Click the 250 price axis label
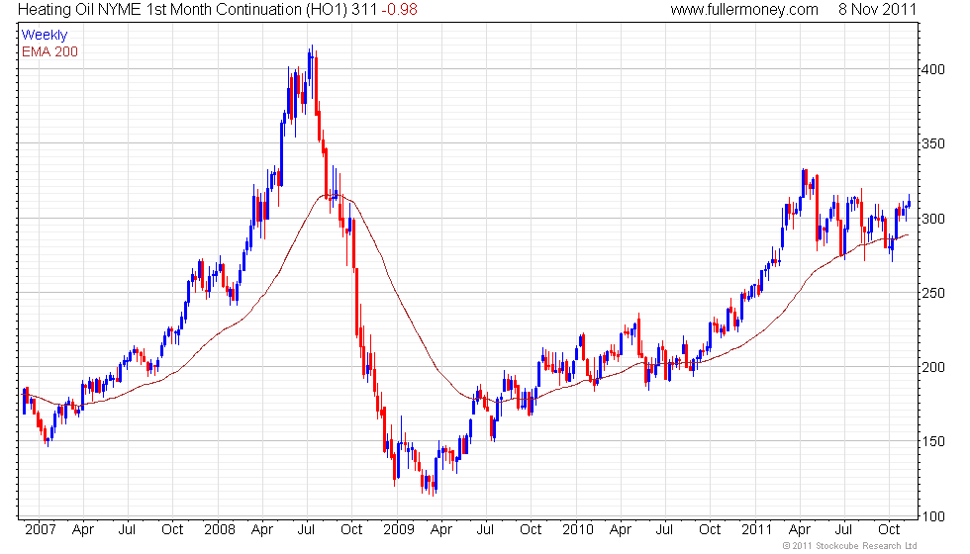Image resolution: width=970 pixels, height=554 pixels. [x=932, y=293]
